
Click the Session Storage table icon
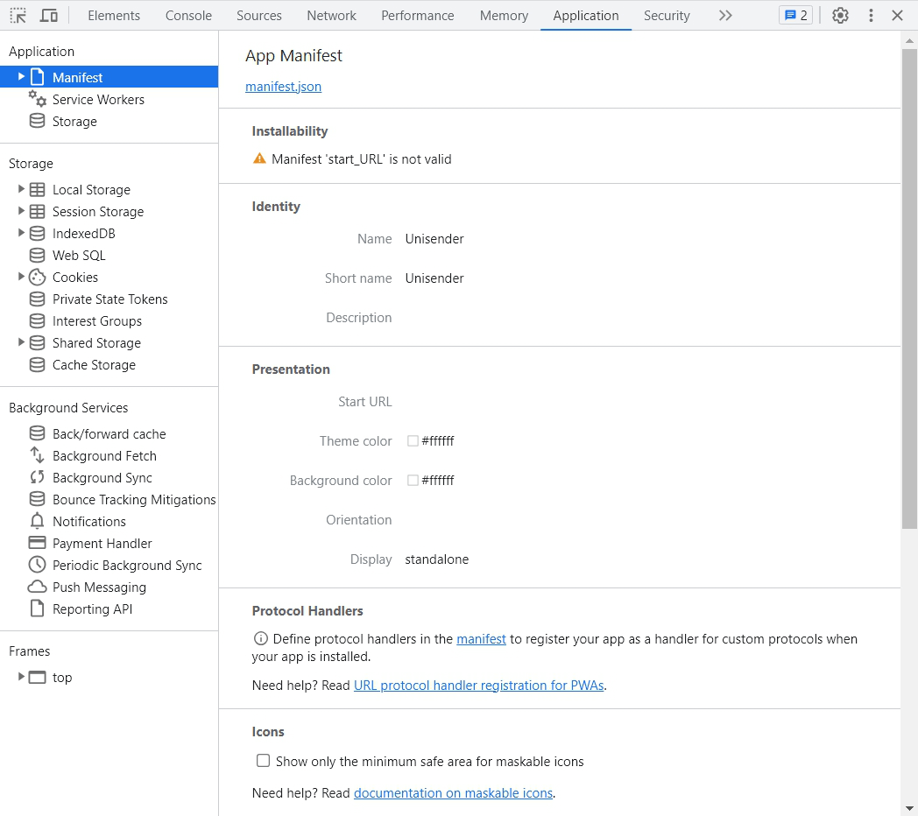[38, 211]
